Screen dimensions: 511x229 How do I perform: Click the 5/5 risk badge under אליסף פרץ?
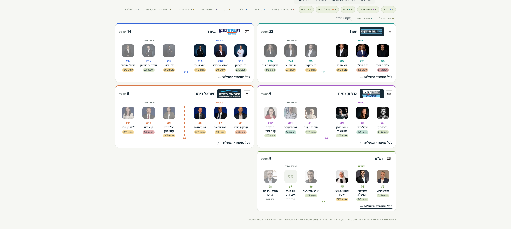(383, 70)
